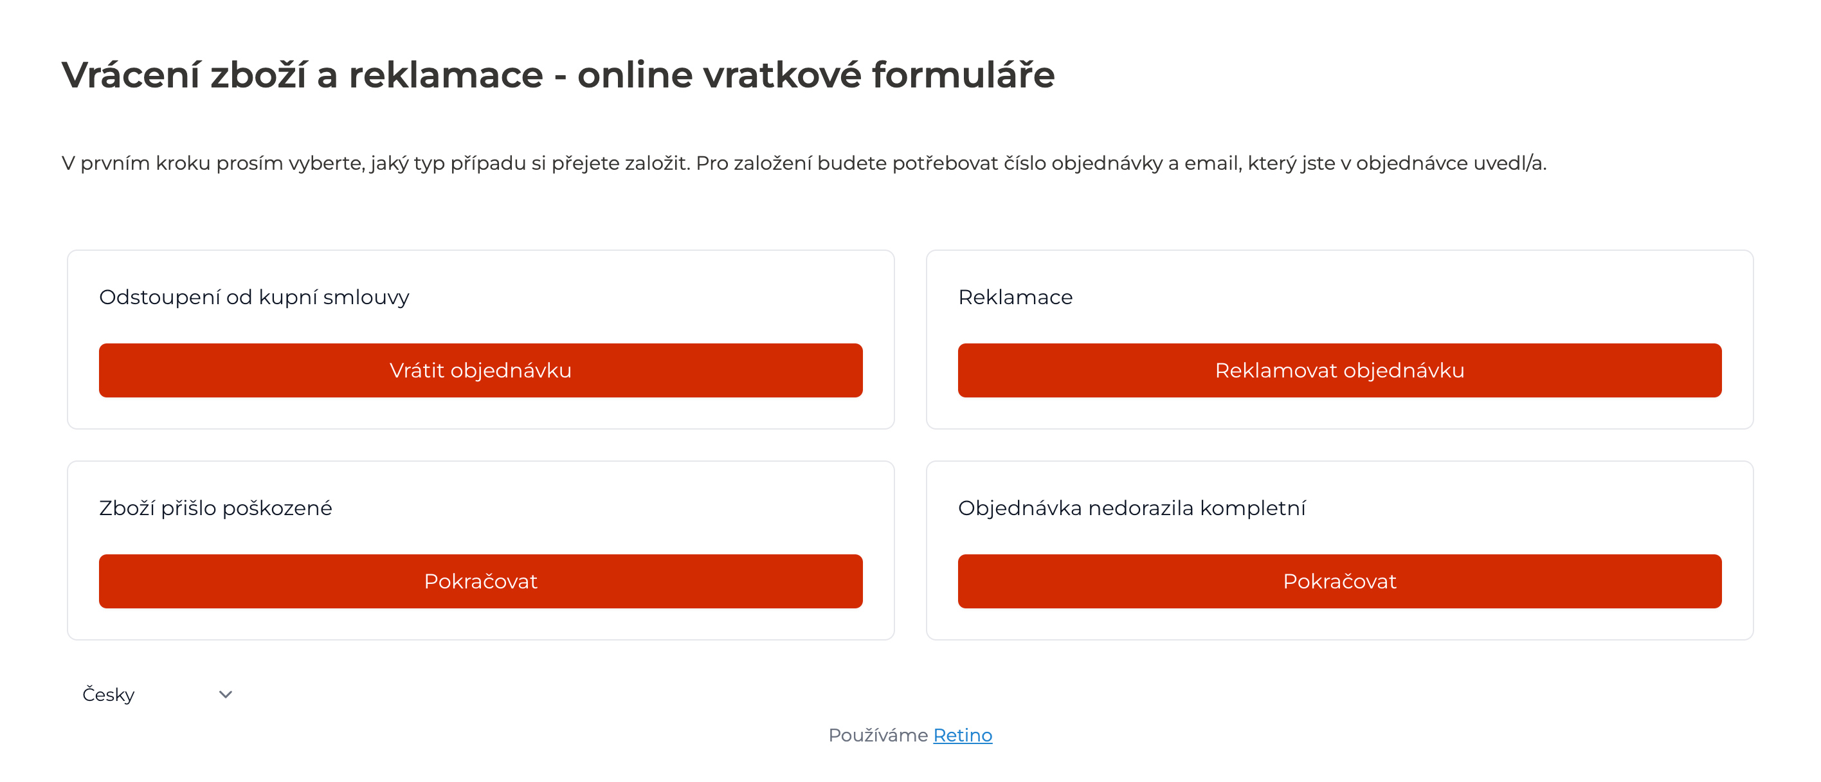Click the Reklamace card title
This screenshot has height=782, width=1821.
point(1015,297)
